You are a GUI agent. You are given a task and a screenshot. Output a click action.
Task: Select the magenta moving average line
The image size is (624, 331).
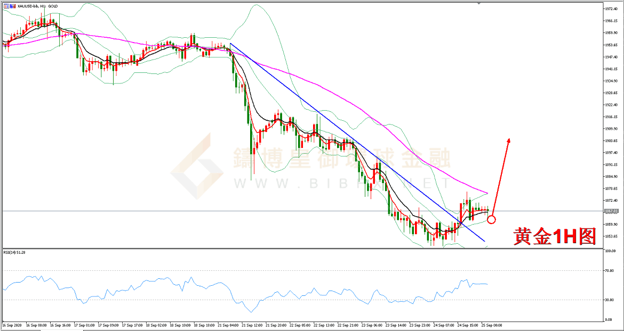pos(320,85)
